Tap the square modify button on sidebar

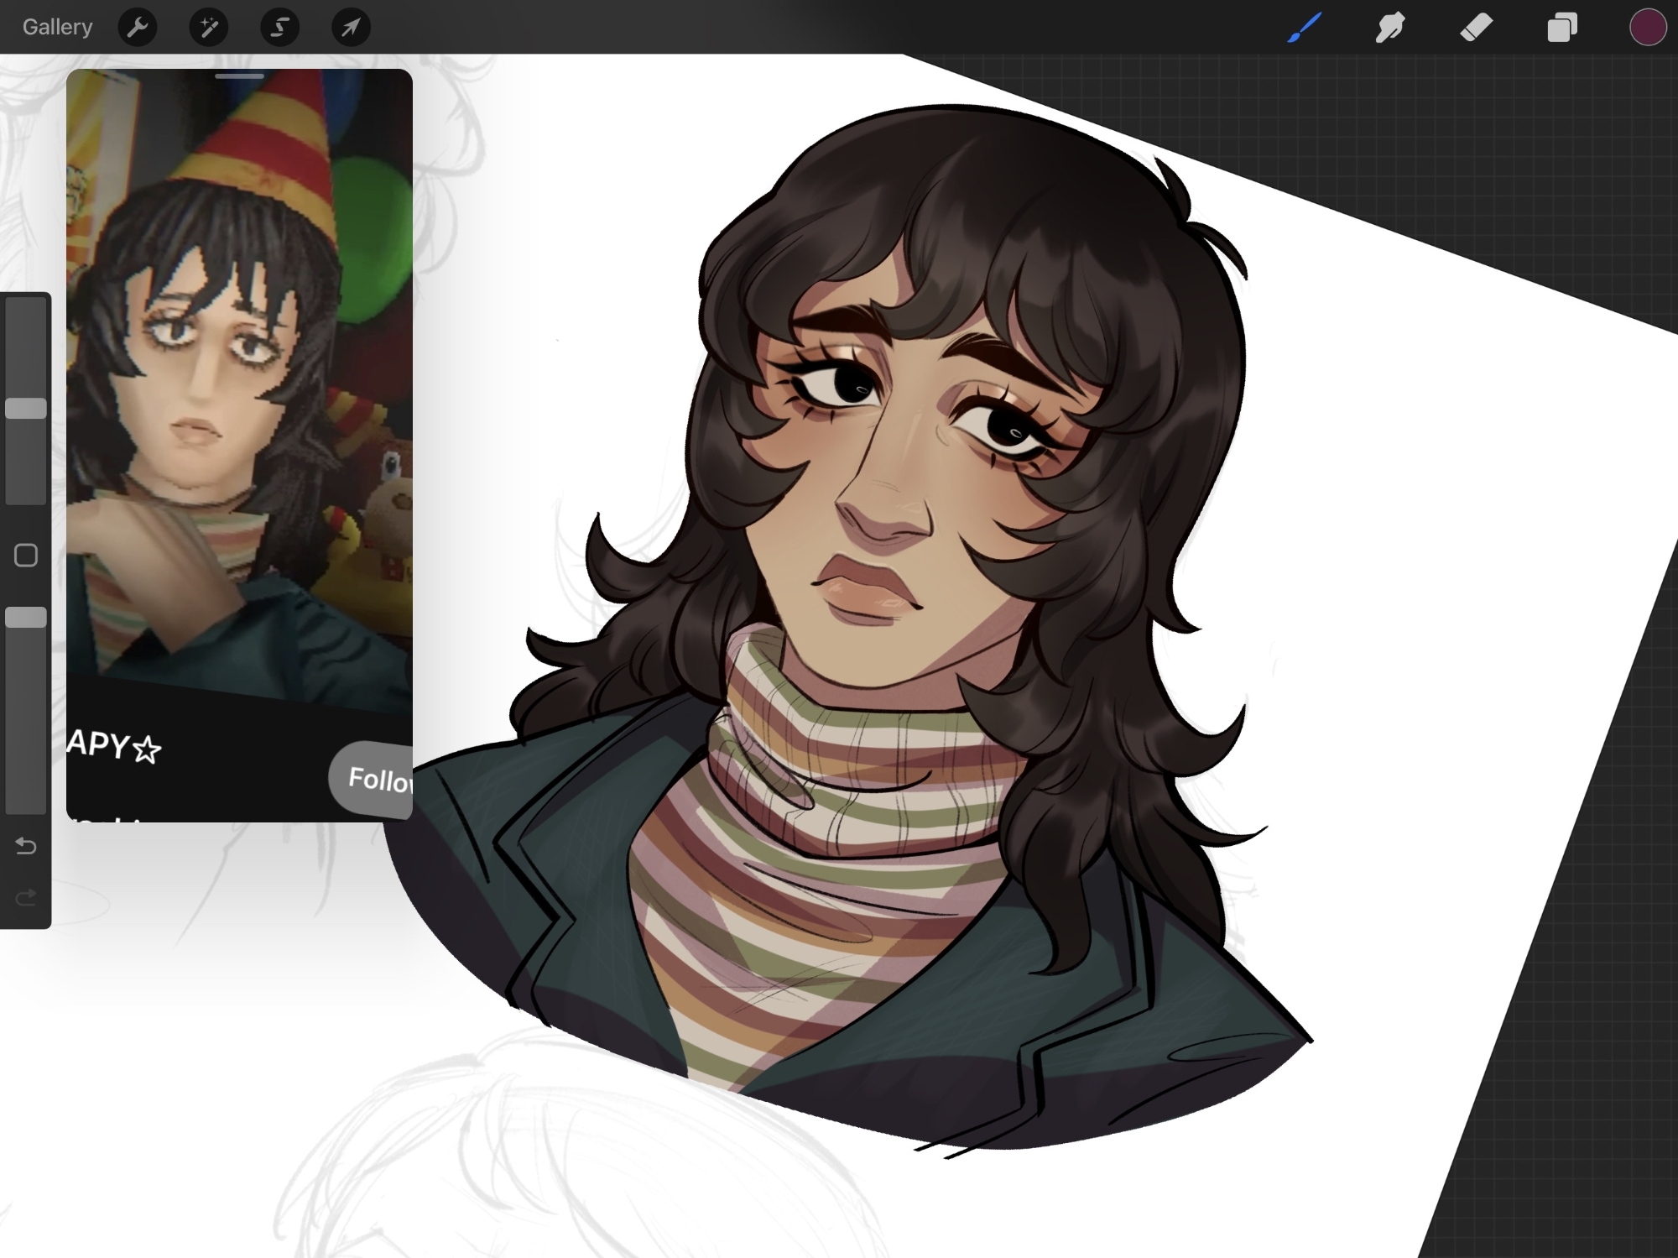click(x=26, y=556)
